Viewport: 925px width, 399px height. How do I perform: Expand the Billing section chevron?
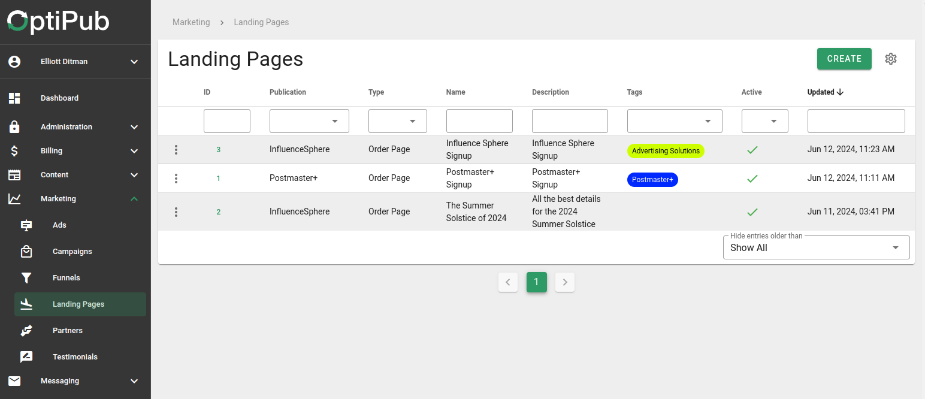(x=134, y=151)
